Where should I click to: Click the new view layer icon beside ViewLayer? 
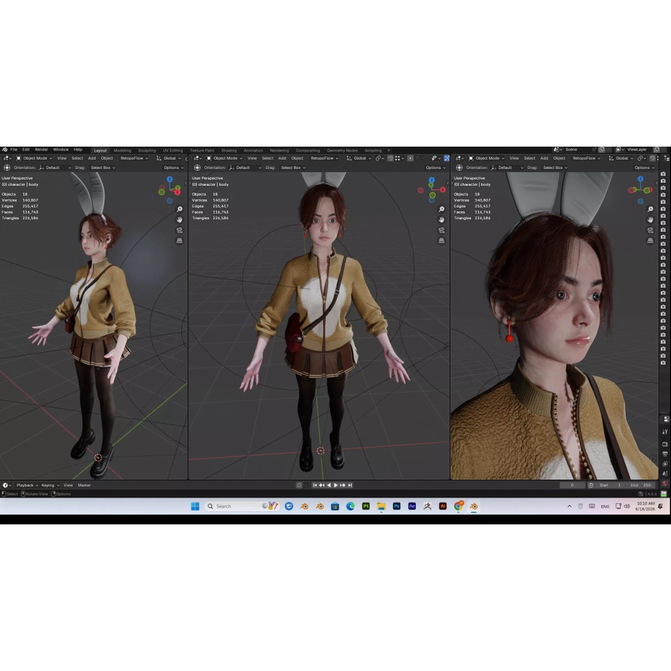click(657, 150)
